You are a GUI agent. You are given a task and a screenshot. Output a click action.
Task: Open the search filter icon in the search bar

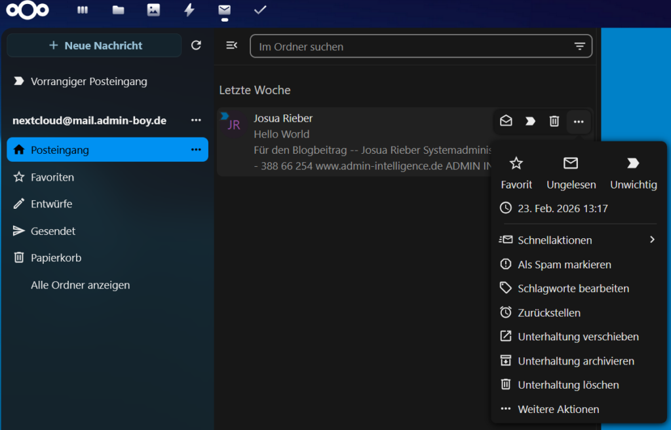point(579,46)
